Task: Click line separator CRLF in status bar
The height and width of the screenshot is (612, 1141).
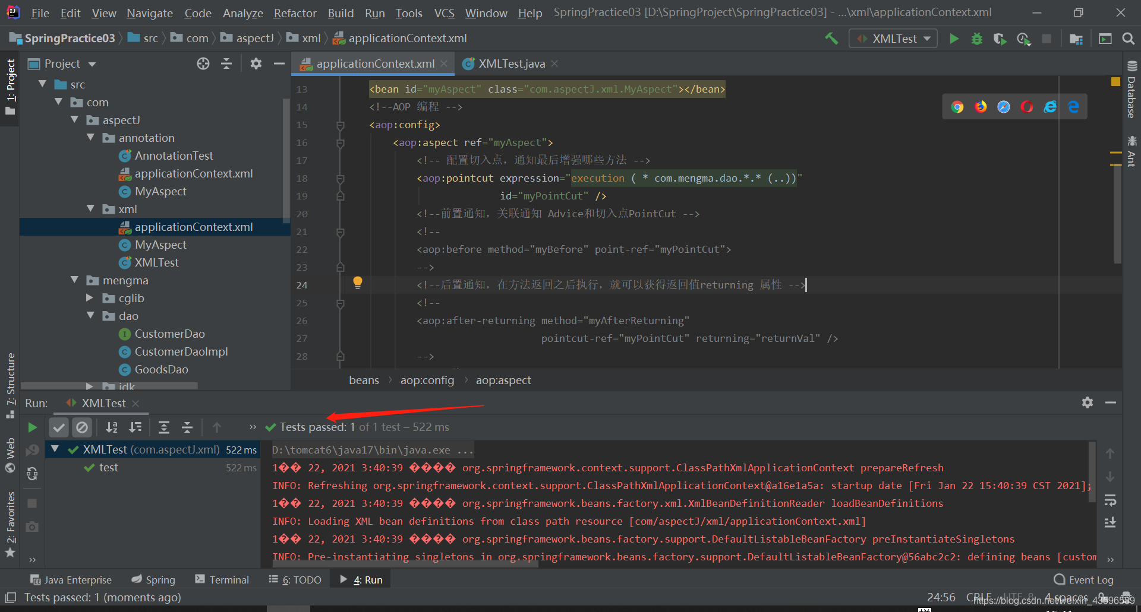Action: (979, 597)
